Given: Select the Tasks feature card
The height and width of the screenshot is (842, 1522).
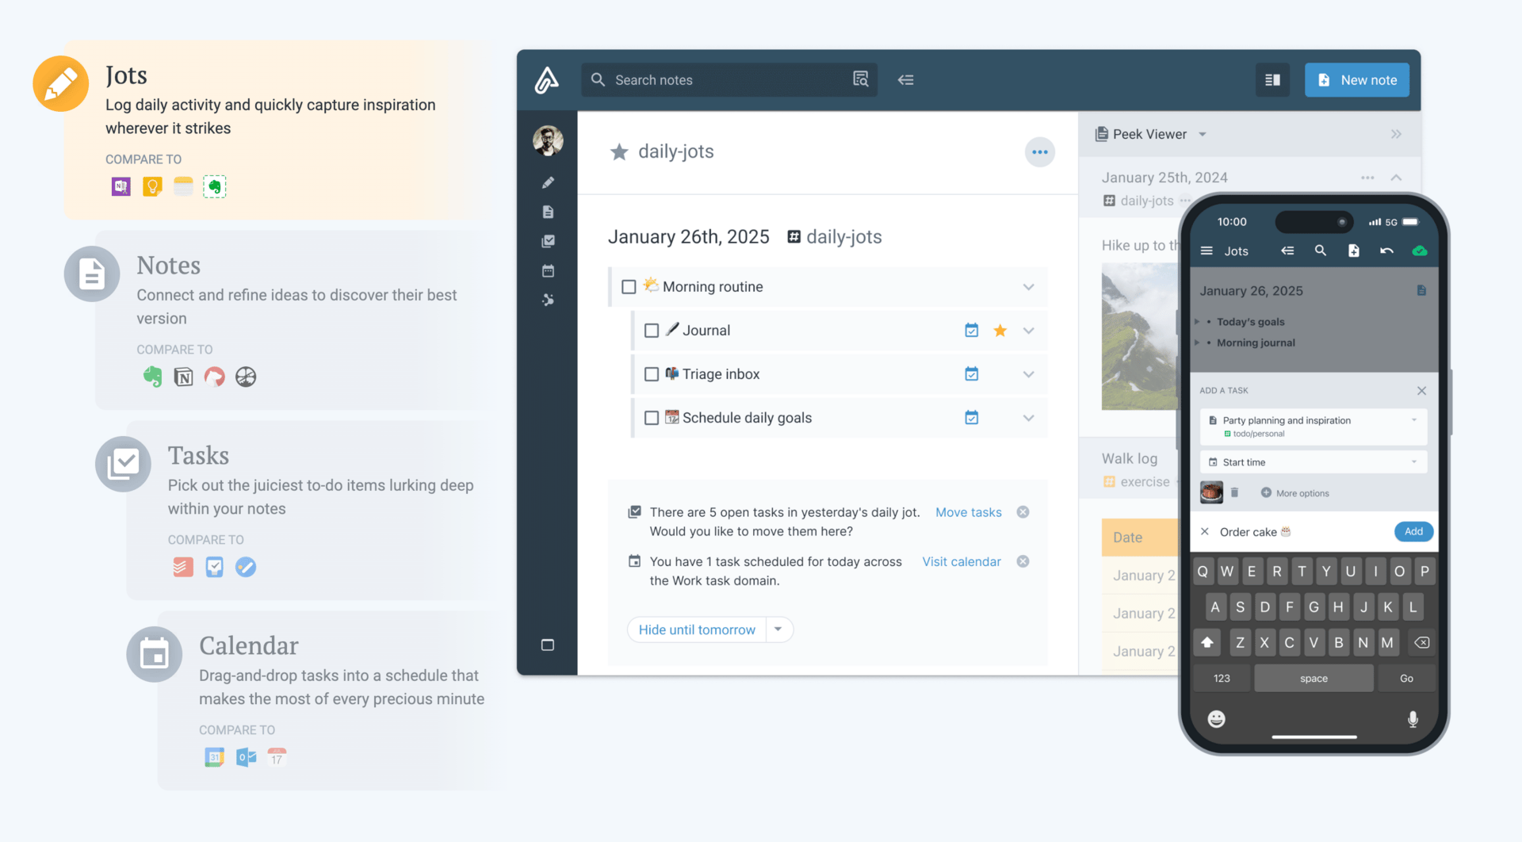Looking at the screenshot, I should [312, 510].
